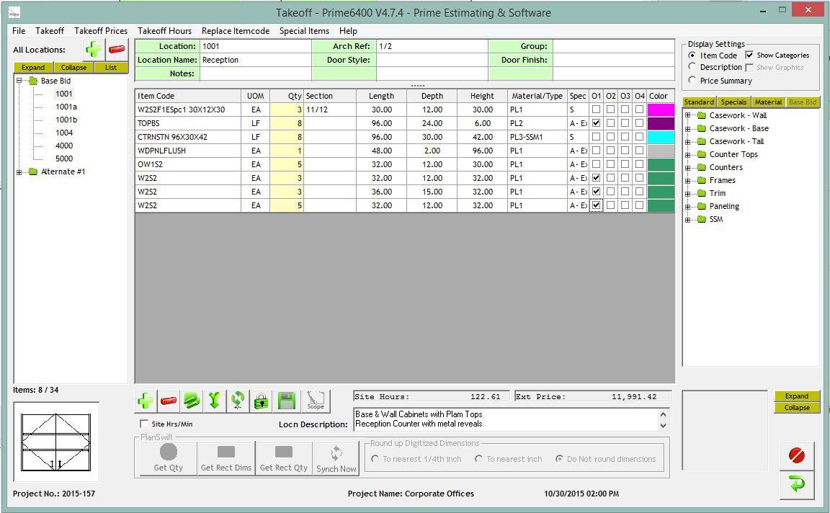830x513 pixels.
Task: Click the green plus Add Location icon
Action: [94, 50]
